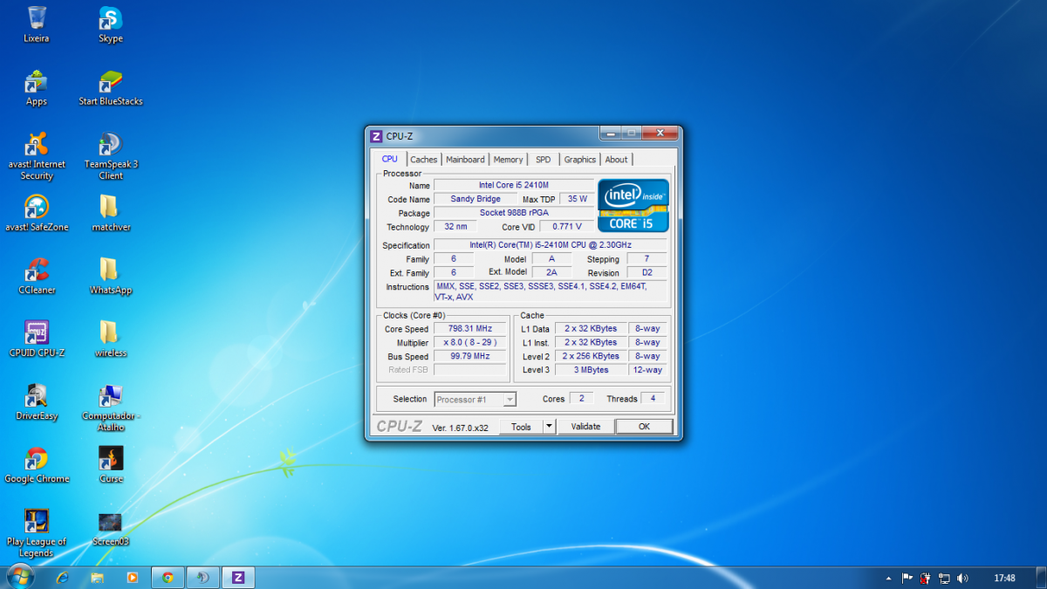The height and width of the screenshot is (589, 1047).
Task: Click the Intel Core i5 logo badge
Action: 633,205
